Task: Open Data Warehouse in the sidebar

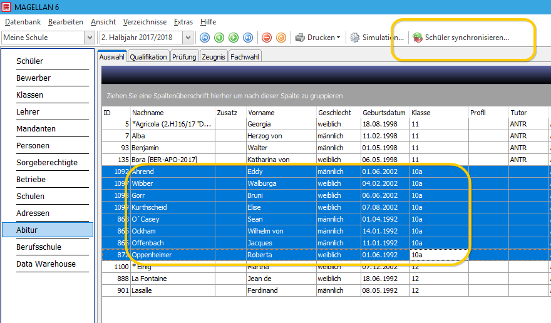Action: (x=46, y=264)
